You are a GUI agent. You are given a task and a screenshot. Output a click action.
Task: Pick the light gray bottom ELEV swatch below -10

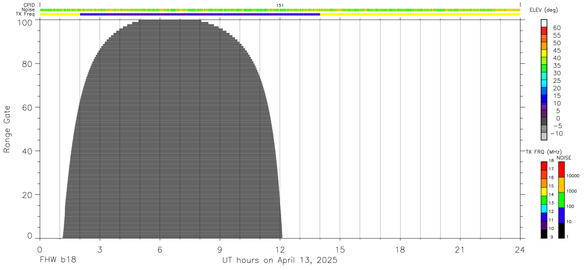coord(544,137)
